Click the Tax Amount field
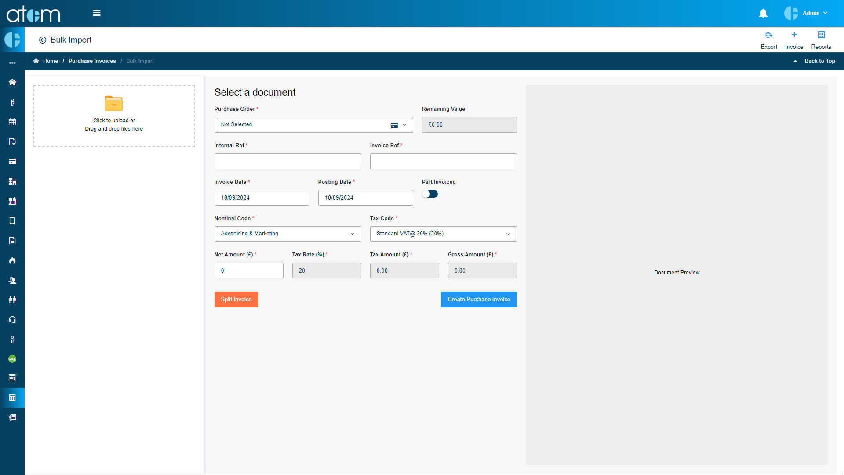Image resolution: width=844 pixels, height=475 pixels. click(404, 270)
